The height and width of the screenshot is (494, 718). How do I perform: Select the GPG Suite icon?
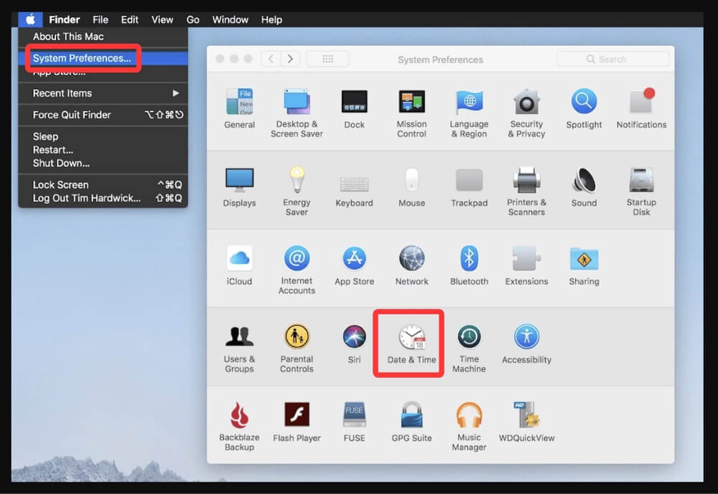coord(411,416)
